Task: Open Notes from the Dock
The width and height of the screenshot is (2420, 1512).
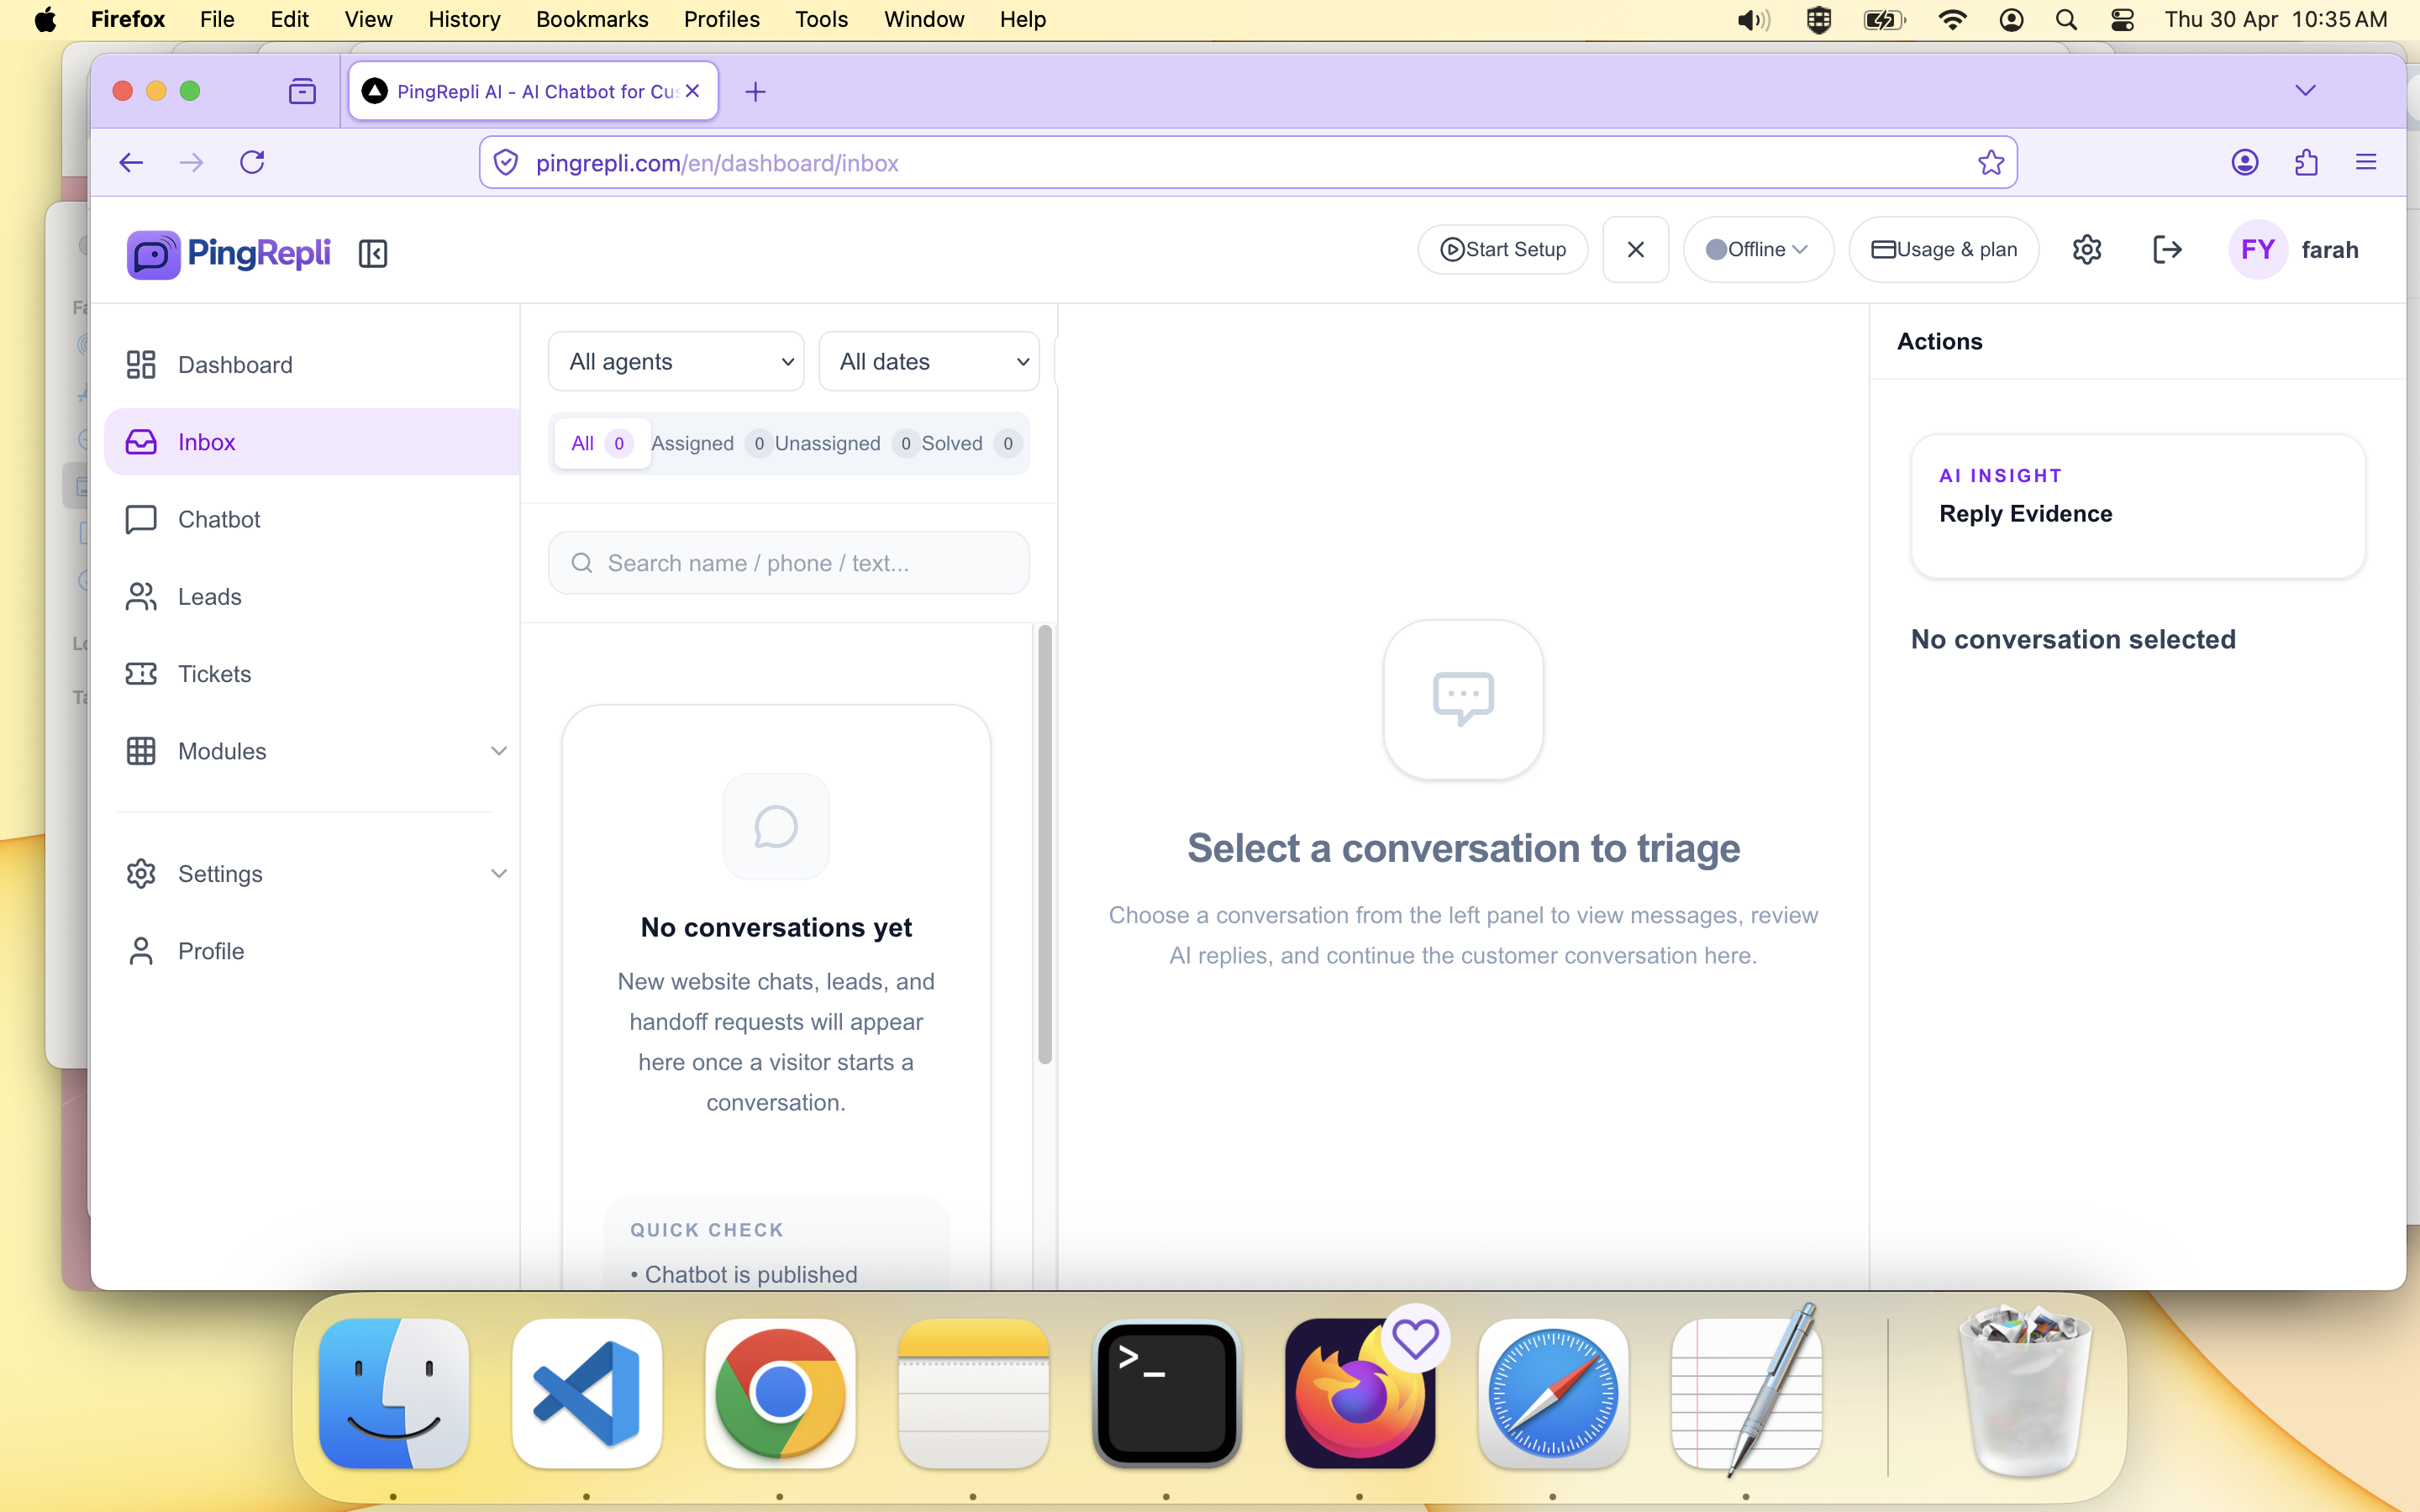Action: [973, 1393]
